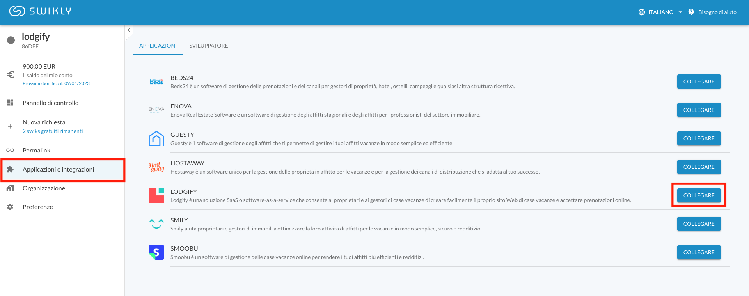The width and height of the screenshot is (749, 296).
Task: Click the Lodgify logo icon
Action: click(x=156, y=195)
